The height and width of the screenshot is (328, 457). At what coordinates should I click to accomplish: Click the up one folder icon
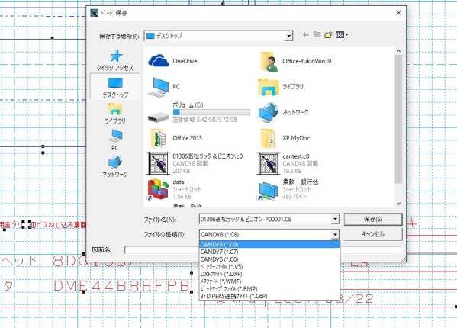pos(317,34)
